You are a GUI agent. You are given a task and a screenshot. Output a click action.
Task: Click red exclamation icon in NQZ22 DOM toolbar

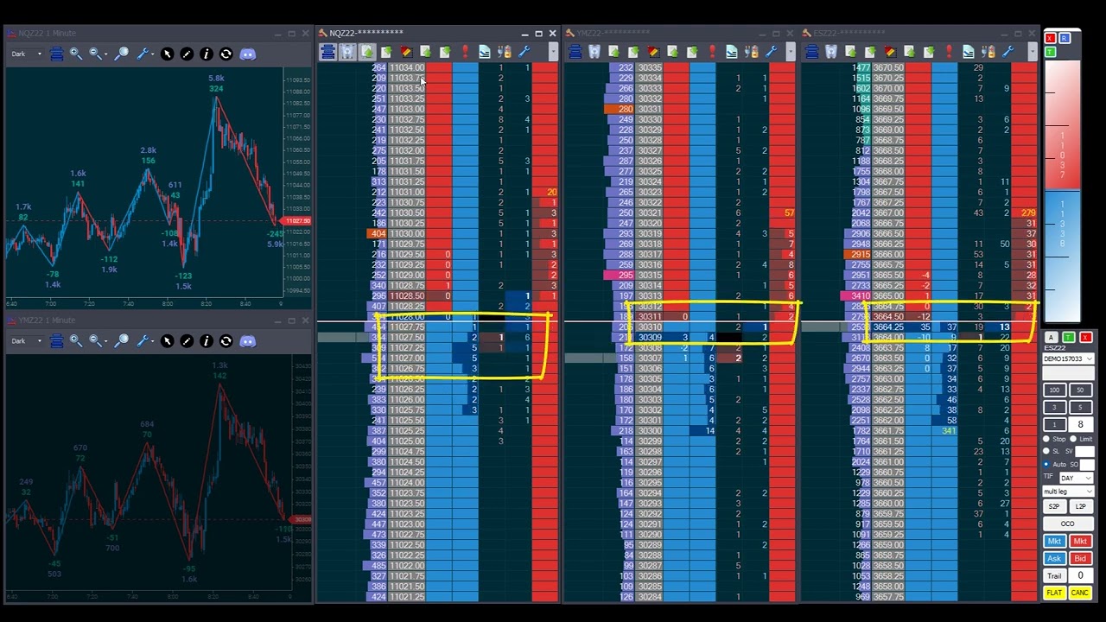click(466, 53)
